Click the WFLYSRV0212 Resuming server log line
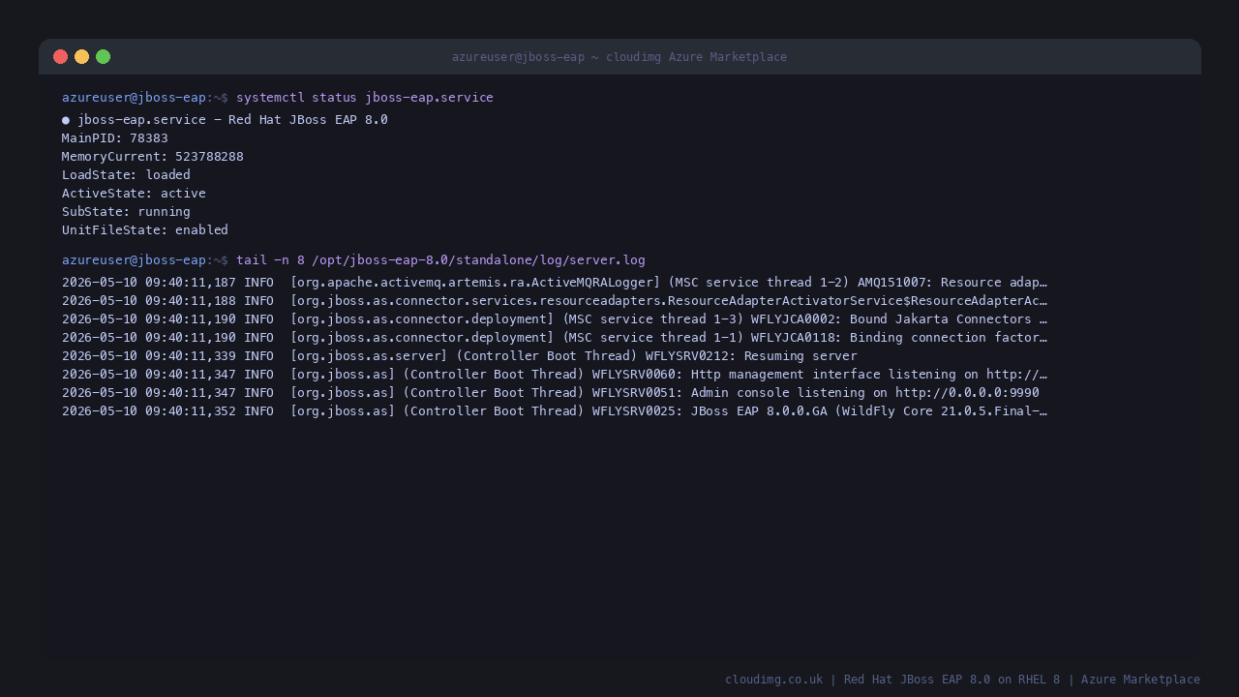The width and height of the screenshot is (1239, 697). click(x=460, y=356)
